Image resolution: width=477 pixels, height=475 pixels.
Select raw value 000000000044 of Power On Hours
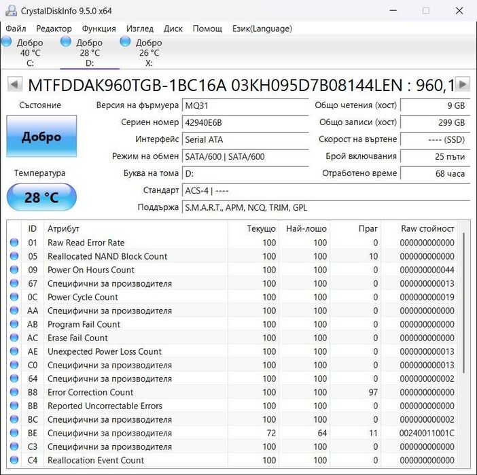[x=427, y=270]
